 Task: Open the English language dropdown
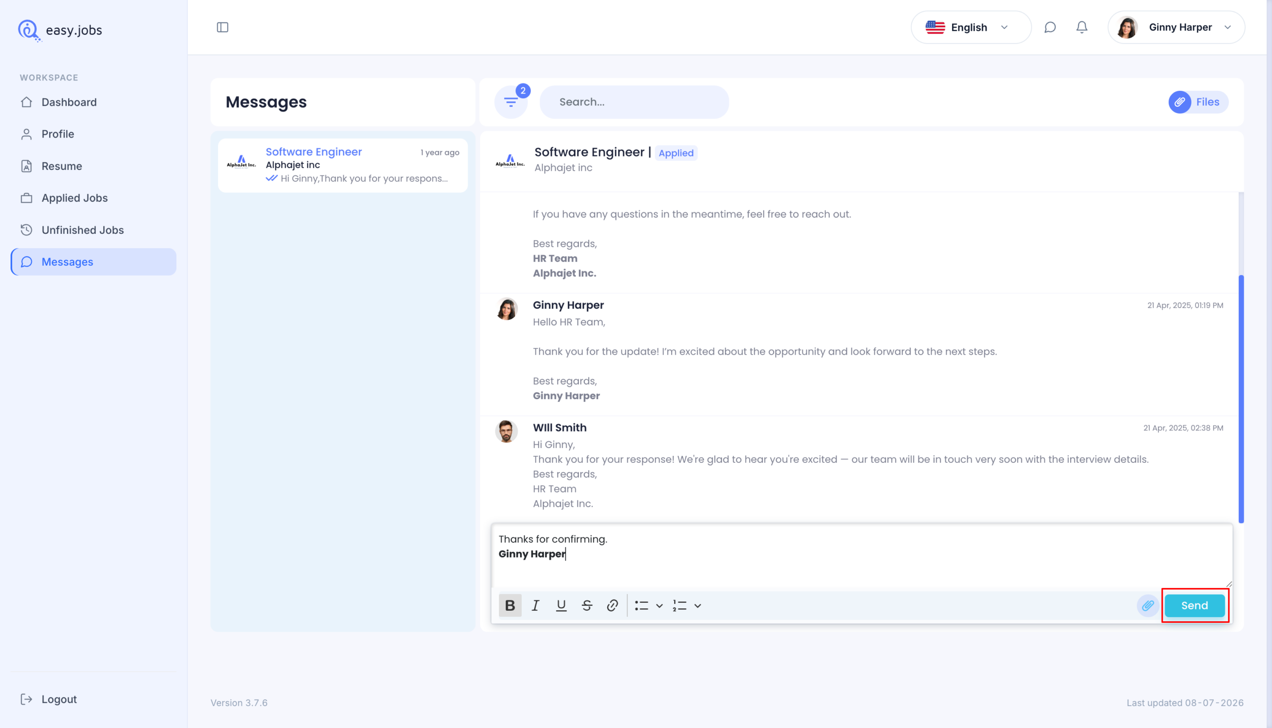pos(971,27)
